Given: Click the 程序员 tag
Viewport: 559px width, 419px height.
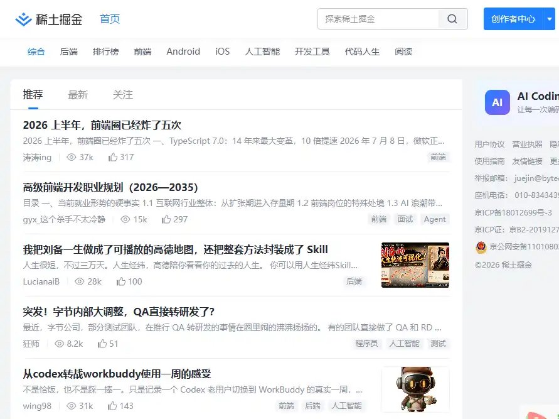Looking at the screenshot, I should tap(366, 344).
